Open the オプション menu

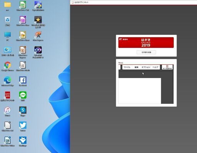tap(146, 67)
